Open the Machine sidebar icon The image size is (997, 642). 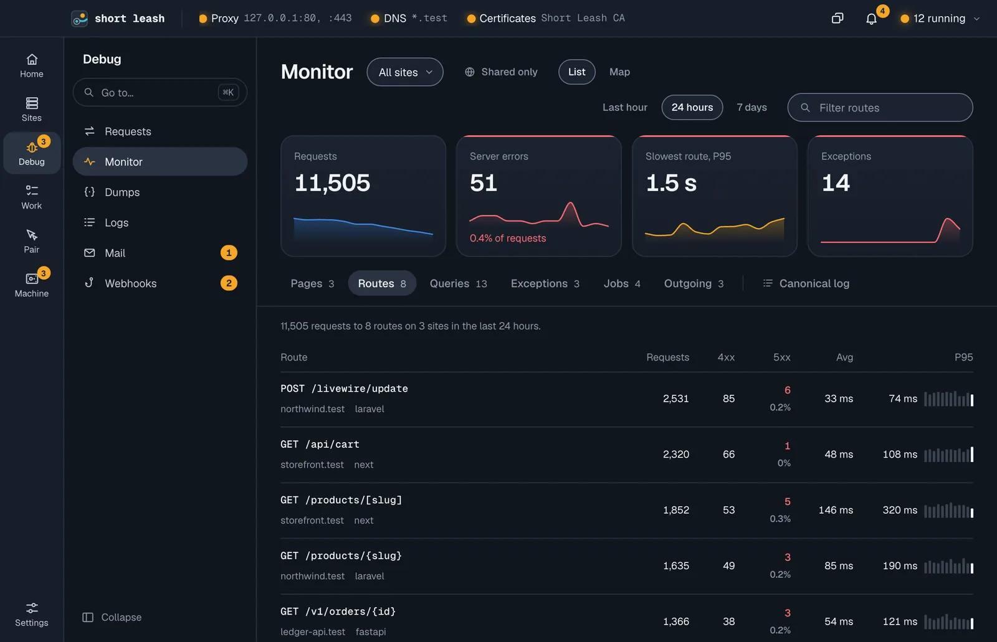click(32, 278)
